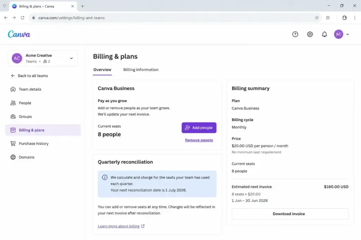This screenshot has width=361, height=240.
Task: Open People in sidebar
Action: (43, 103)
